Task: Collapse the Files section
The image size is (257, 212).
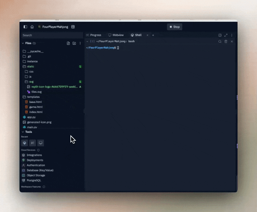Action: pyautogui.click(x=23, y=43)
